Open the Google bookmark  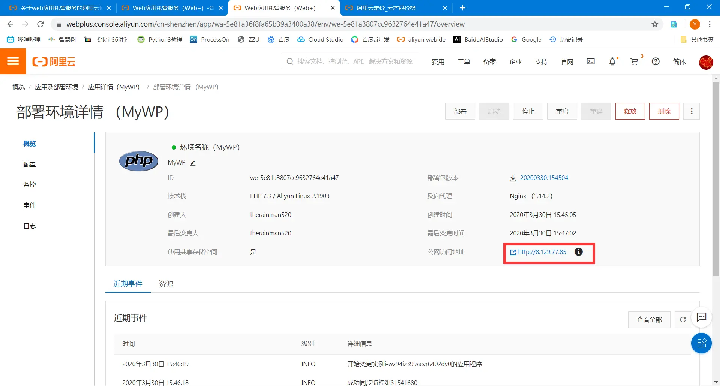click(526, 39)
